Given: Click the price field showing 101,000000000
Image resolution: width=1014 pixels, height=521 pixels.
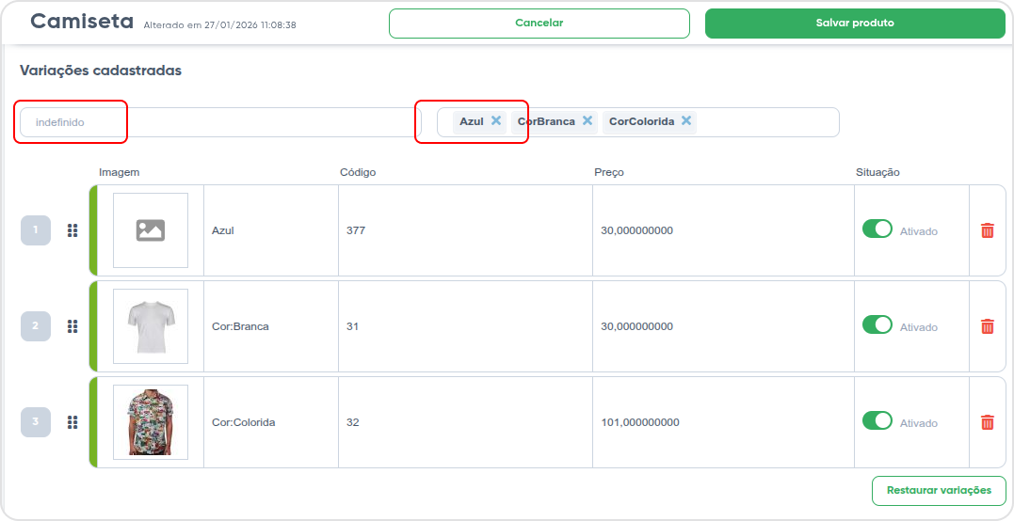Looking at the screenshot, I should point(723,423).
